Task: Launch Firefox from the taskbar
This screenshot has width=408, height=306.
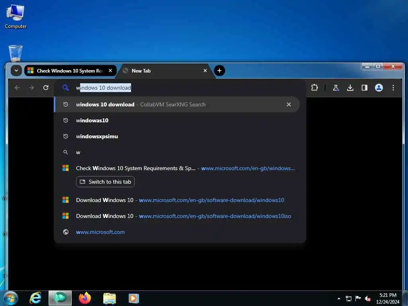Action: (x=85, y=298)
